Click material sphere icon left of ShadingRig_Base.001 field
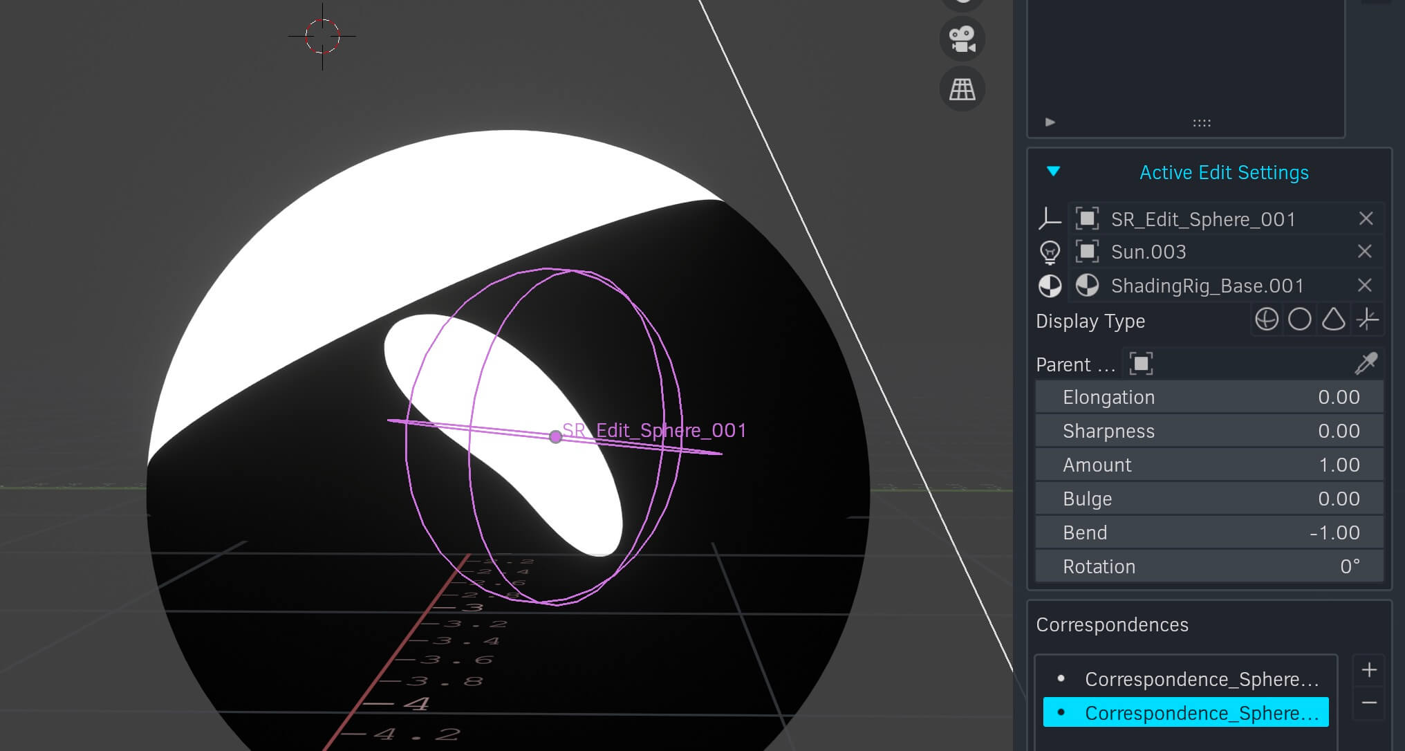Viewport: 1405px width, 751px height. (1050, 286)
